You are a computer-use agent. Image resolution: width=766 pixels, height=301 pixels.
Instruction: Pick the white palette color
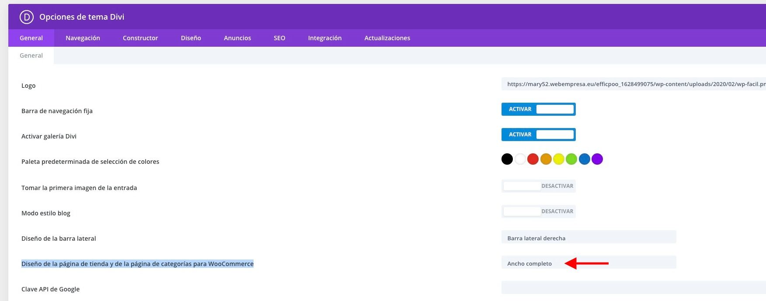(x=520, y=159)
